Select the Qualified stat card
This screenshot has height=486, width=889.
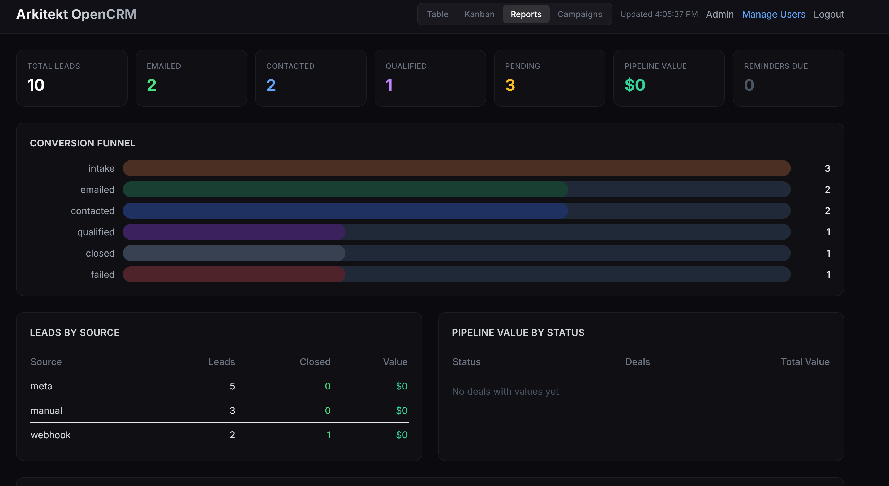pyautogui.click(x=430, y=78)
